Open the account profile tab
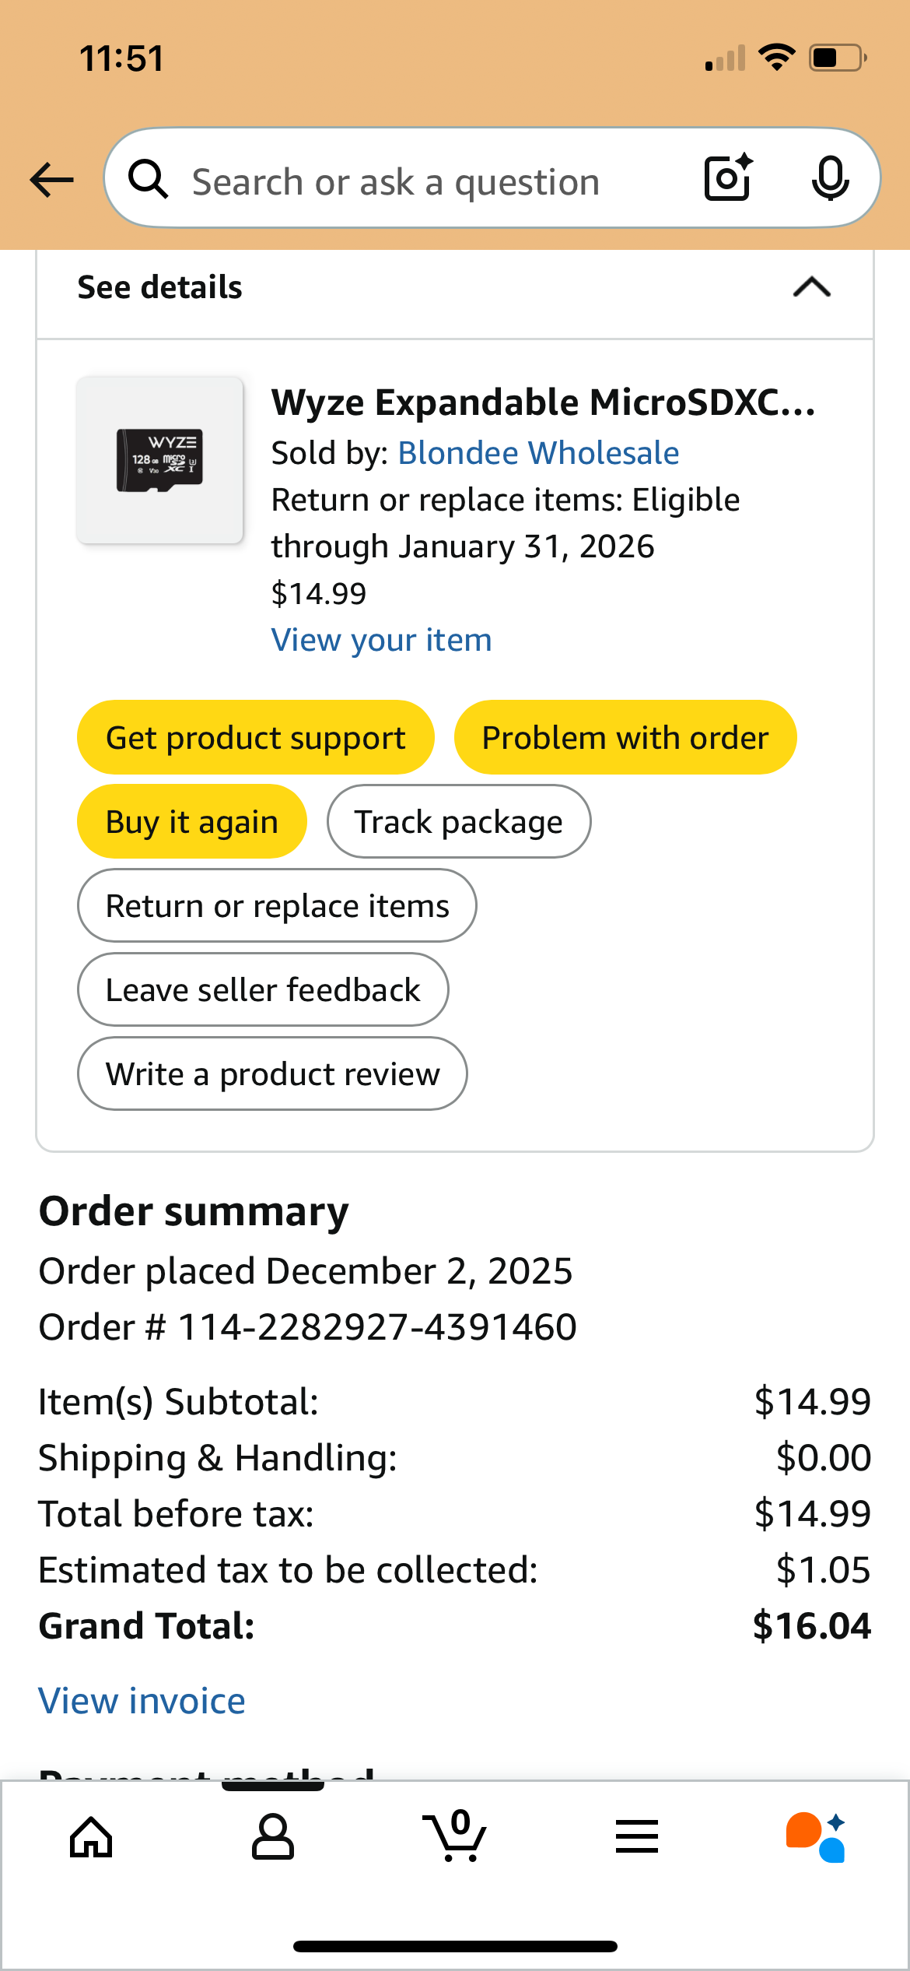 point(273,1837)
